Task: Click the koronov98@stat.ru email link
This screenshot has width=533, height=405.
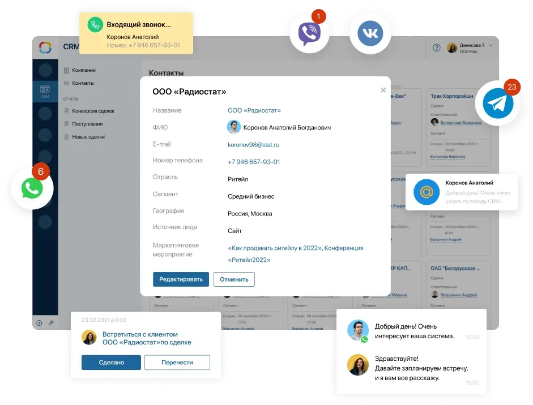Action: pos(253,145)
